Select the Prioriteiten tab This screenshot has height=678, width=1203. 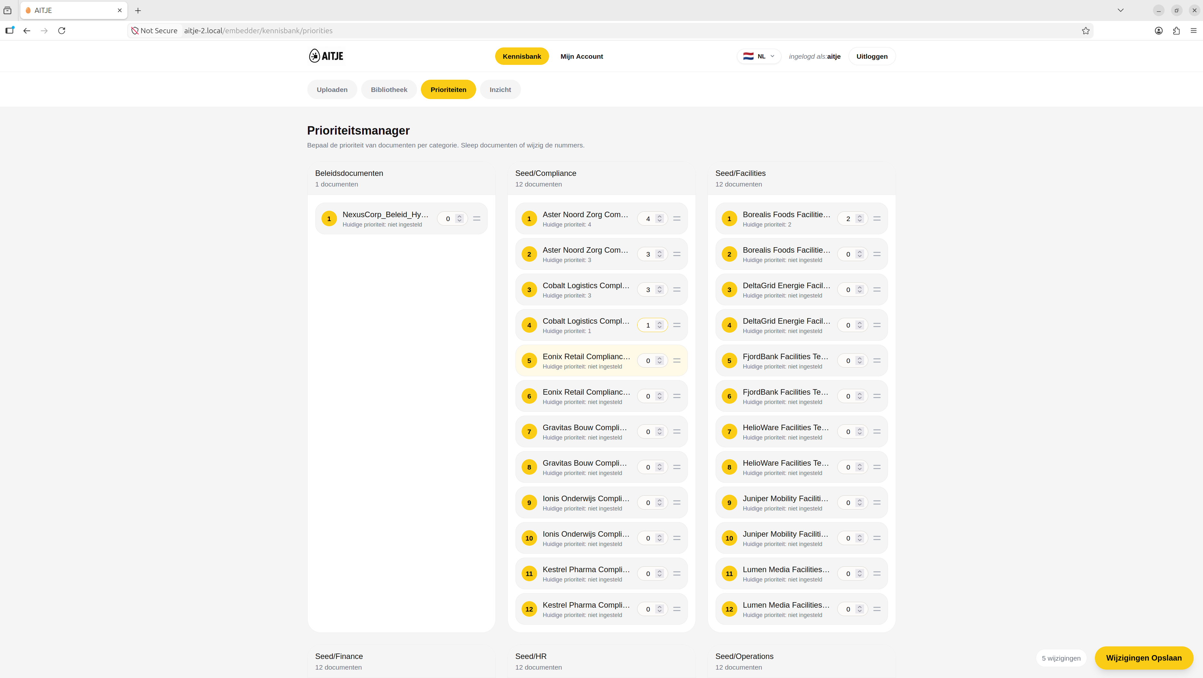coord(448,90)
